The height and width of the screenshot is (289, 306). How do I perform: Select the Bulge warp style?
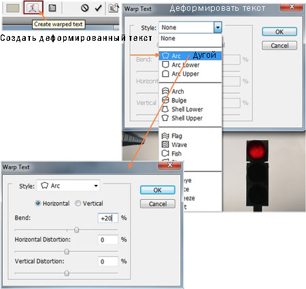tap(190, 100)
